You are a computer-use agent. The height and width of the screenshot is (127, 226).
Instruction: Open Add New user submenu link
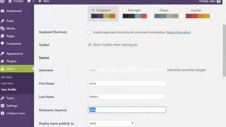(7, 83)
